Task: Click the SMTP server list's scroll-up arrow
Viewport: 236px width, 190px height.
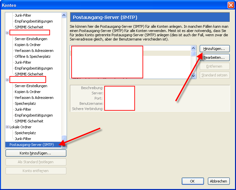Action: tap(193, 48)
